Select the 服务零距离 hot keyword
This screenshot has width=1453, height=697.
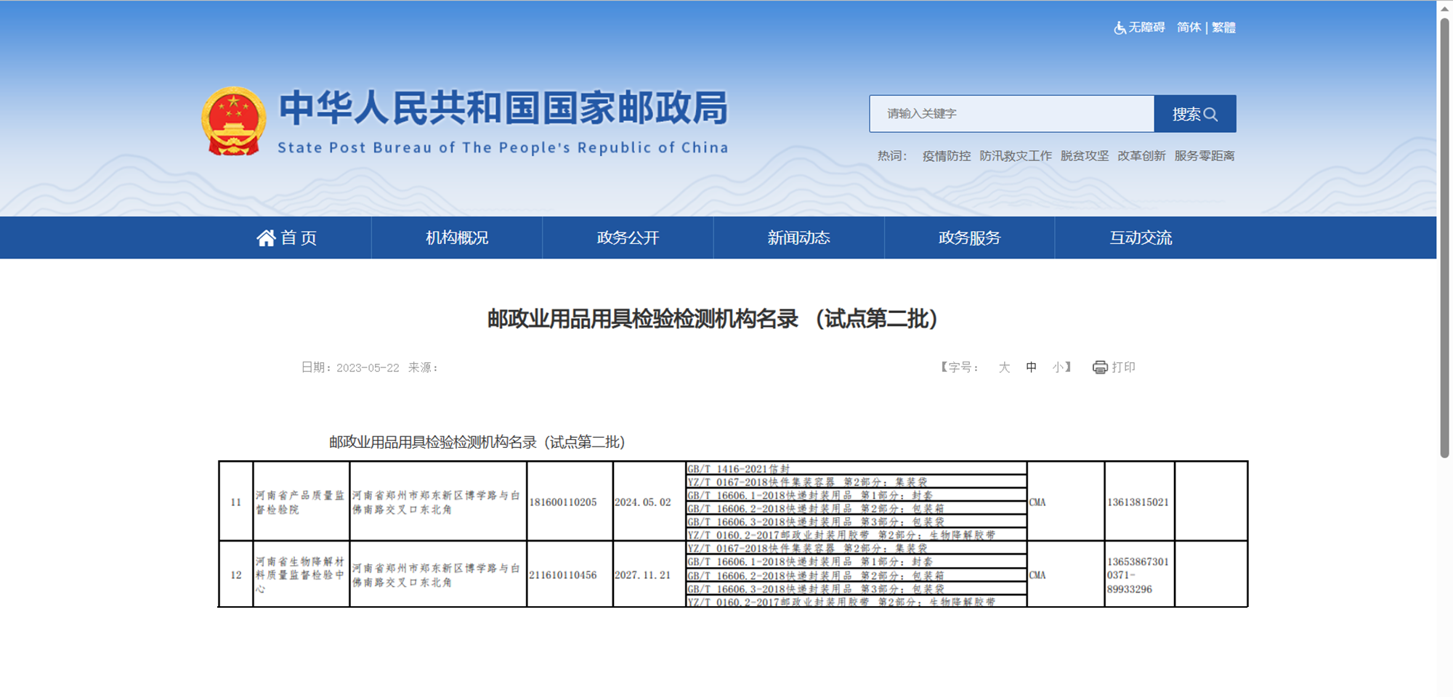(x=1204, y=156)
